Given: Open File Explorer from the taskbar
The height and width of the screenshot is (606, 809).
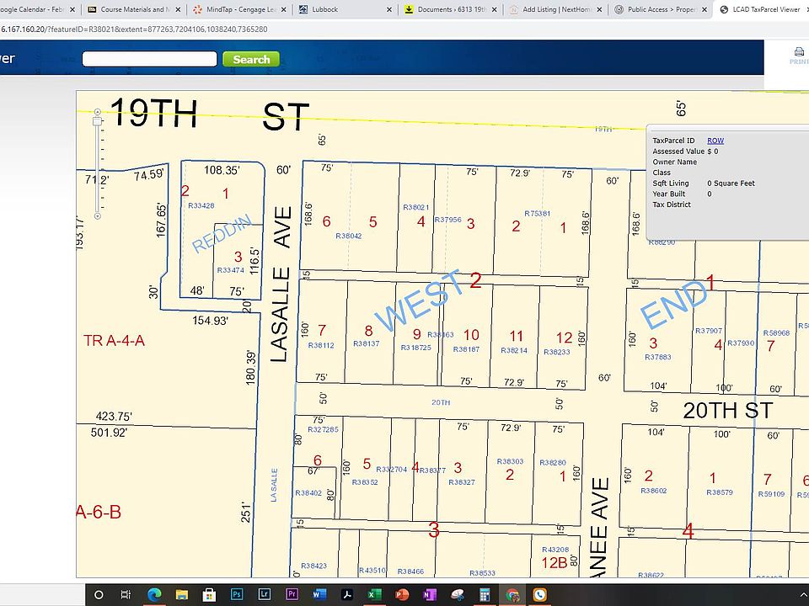Looking at the screenshot, I should tap(182, 595).
